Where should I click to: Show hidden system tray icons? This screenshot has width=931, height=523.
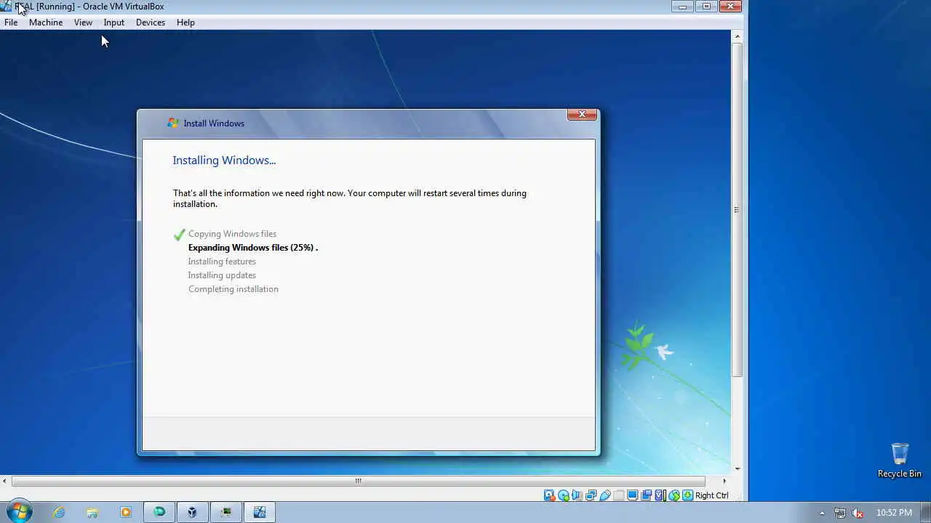click(823, 513)
